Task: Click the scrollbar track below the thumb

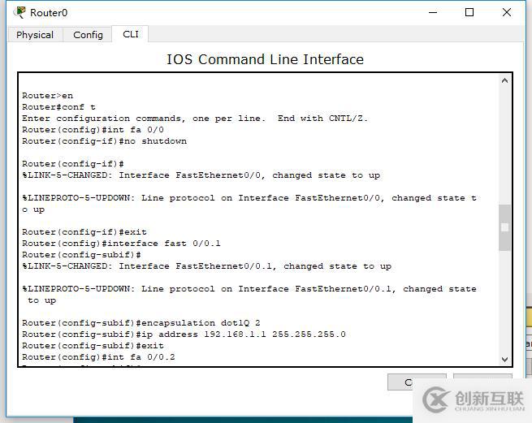Action: coord(504,303)
